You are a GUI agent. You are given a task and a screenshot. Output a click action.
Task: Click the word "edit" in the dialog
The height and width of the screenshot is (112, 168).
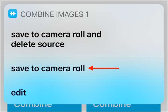coord(19,92)
